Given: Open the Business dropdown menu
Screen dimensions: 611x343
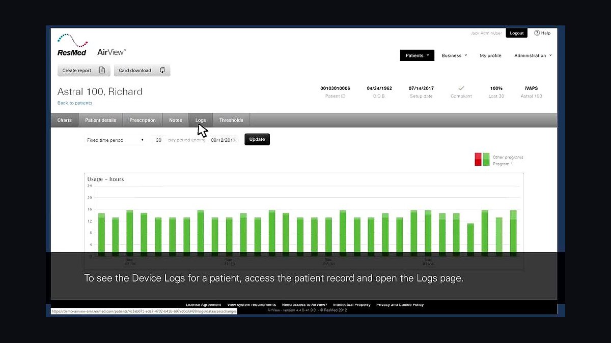Looking at the screenshot, I should [454, 55].
